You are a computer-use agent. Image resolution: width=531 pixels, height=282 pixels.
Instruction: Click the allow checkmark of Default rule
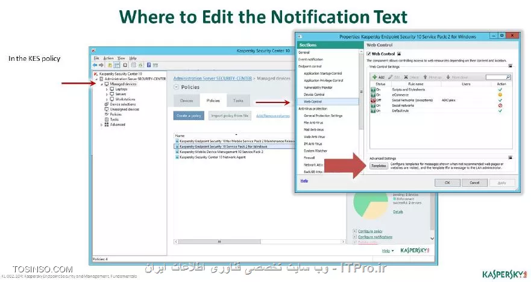click(x=500, y=111)
